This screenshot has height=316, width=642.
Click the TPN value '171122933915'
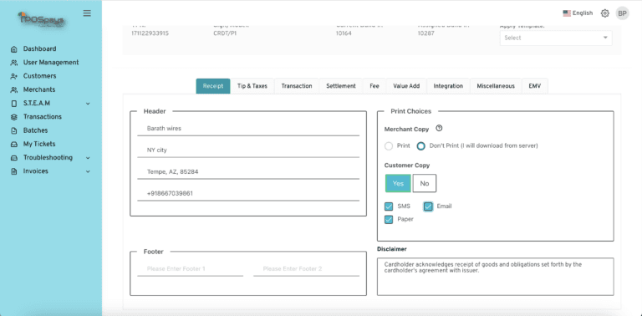(x=150, y=33)
